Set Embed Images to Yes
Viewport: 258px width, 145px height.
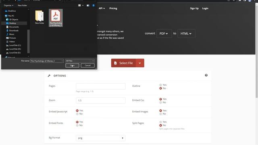click(160, 111)
